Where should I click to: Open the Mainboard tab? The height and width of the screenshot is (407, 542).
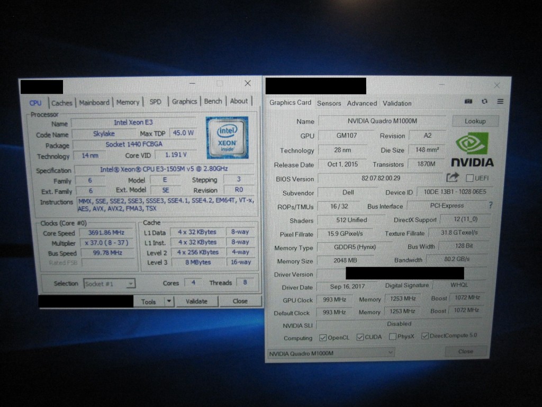pos(94,102)
